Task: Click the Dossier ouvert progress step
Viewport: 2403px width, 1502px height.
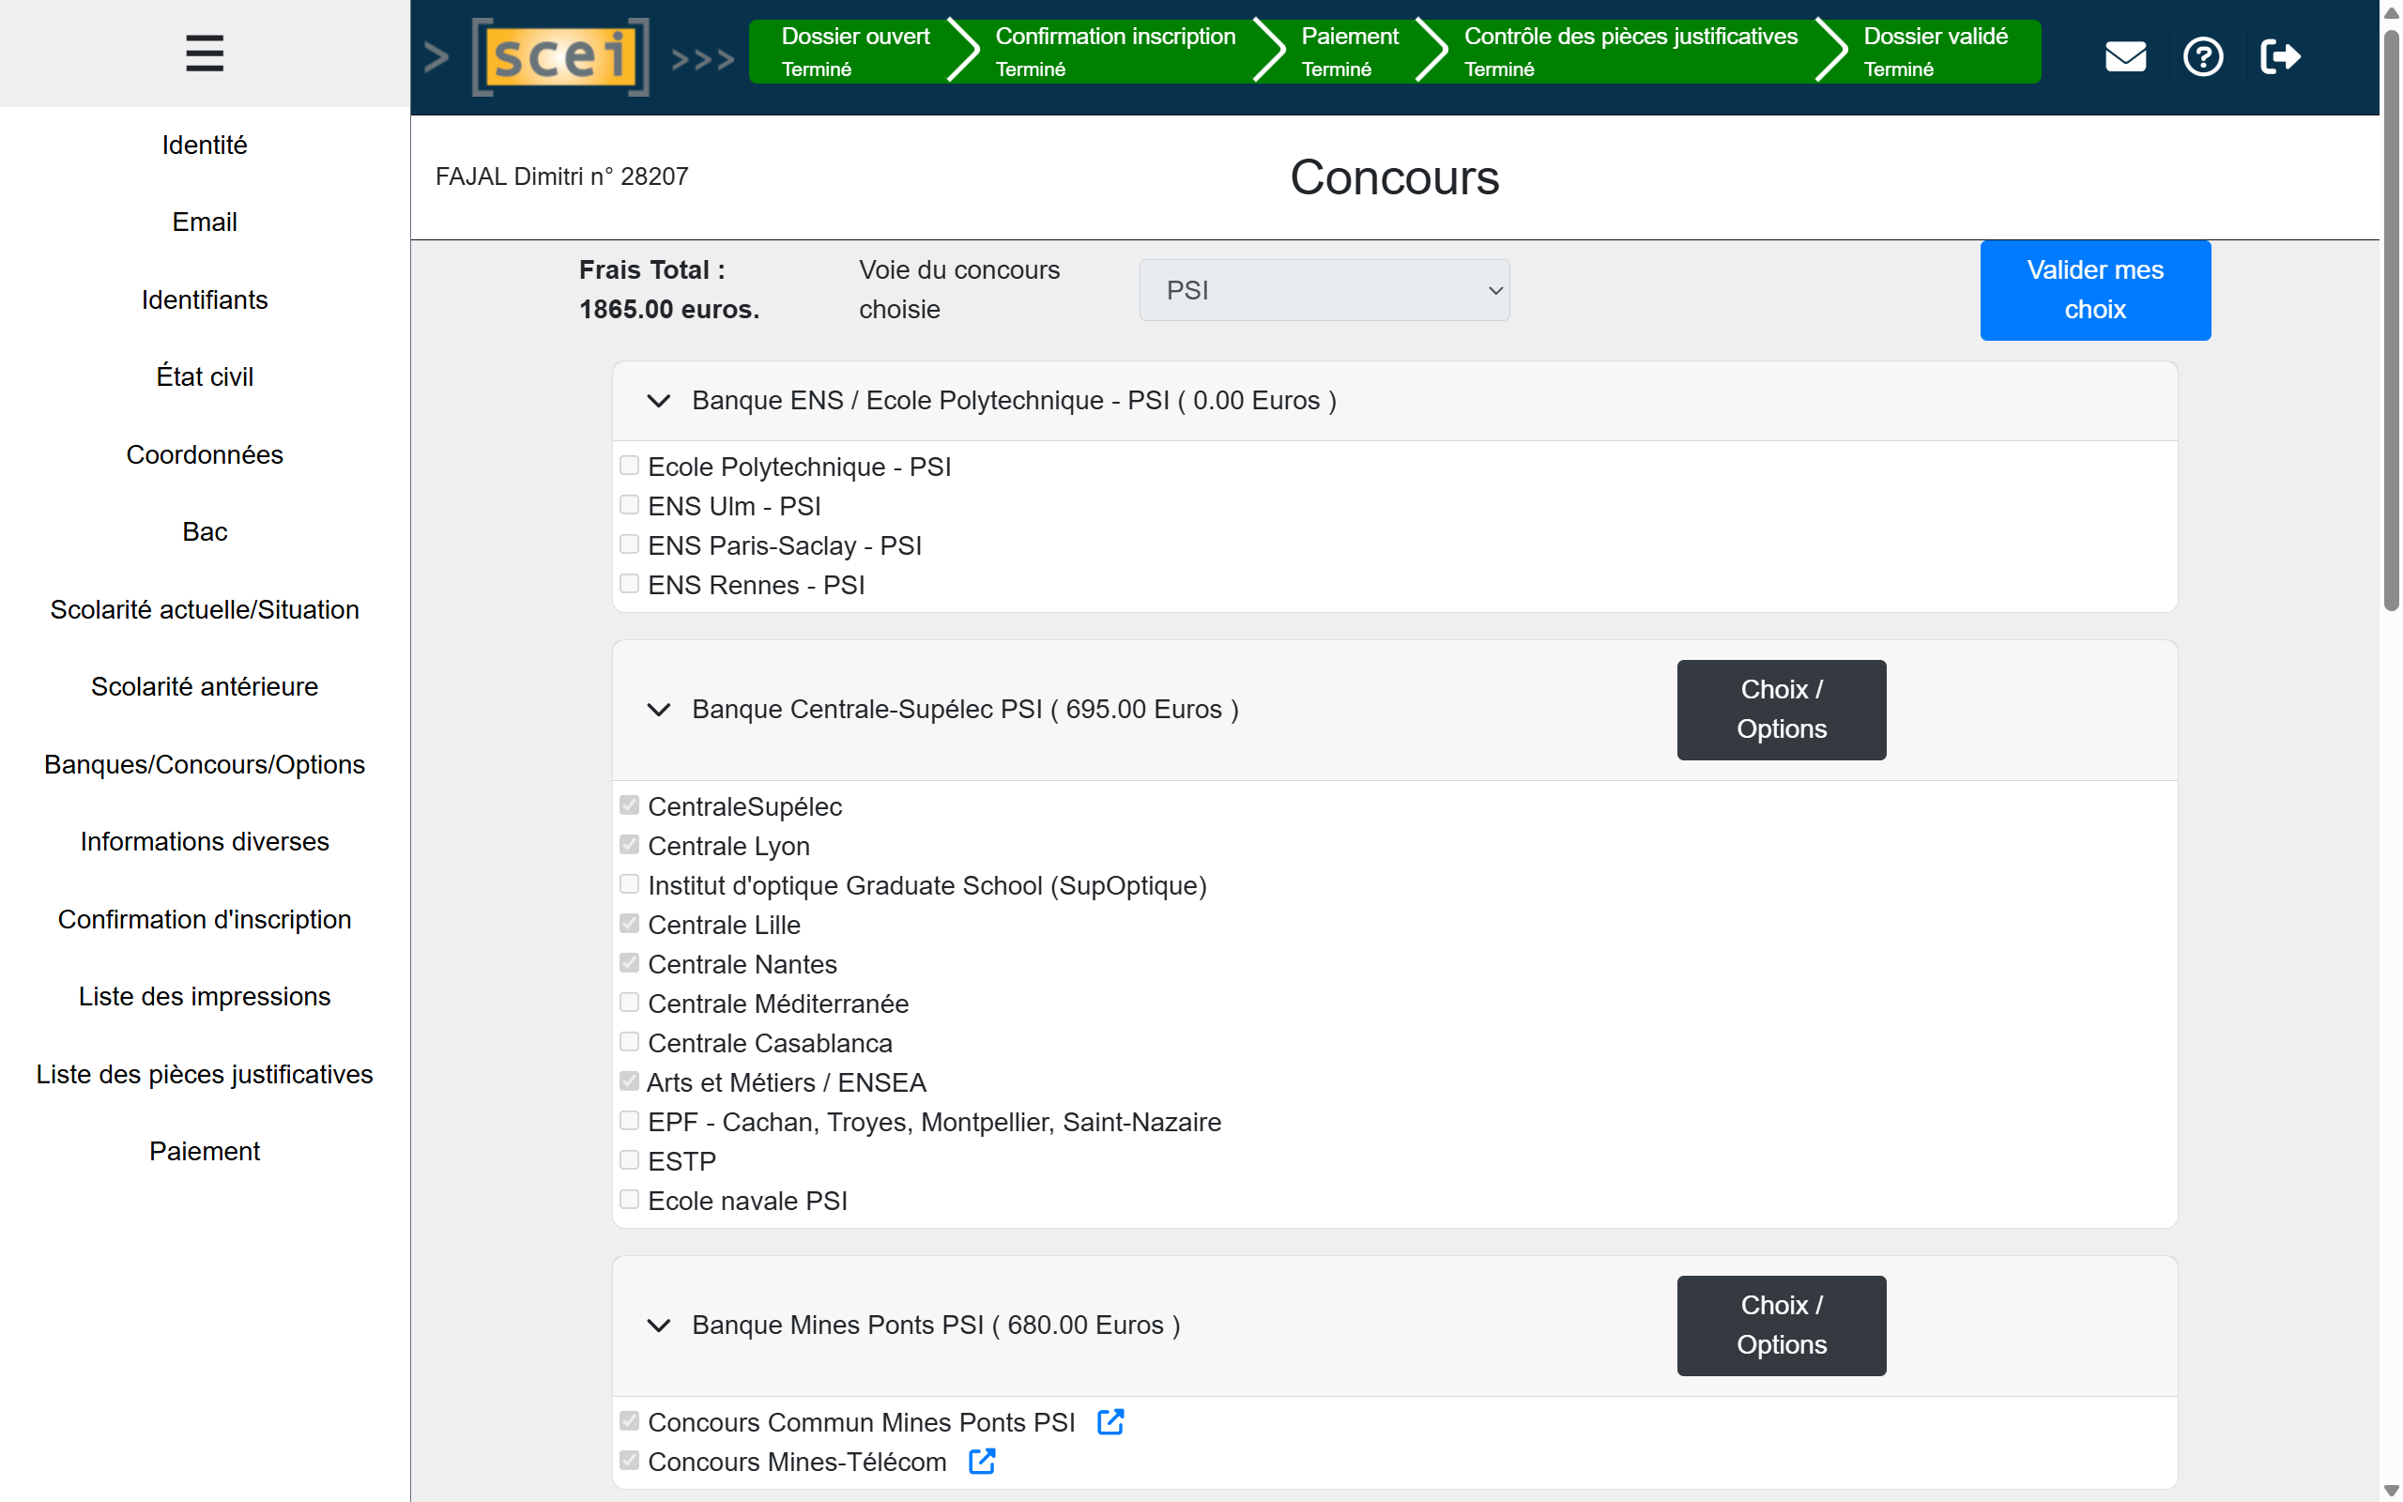Action: (855, 52)
